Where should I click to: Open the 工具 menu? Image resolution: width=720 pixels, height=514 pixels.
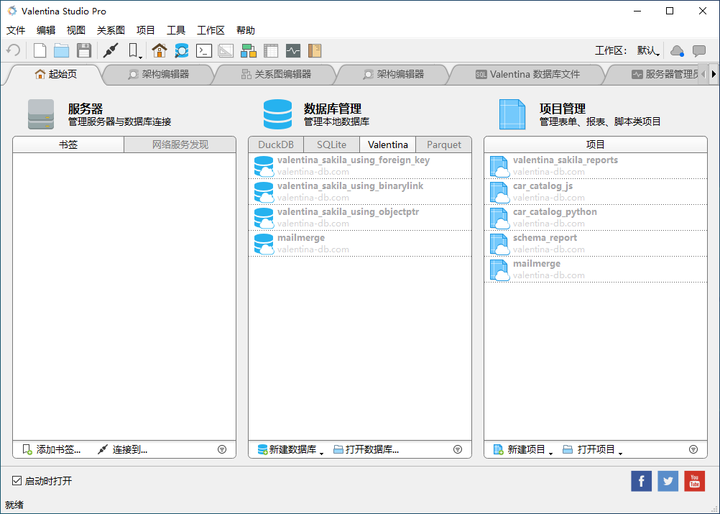coord(176,30)
